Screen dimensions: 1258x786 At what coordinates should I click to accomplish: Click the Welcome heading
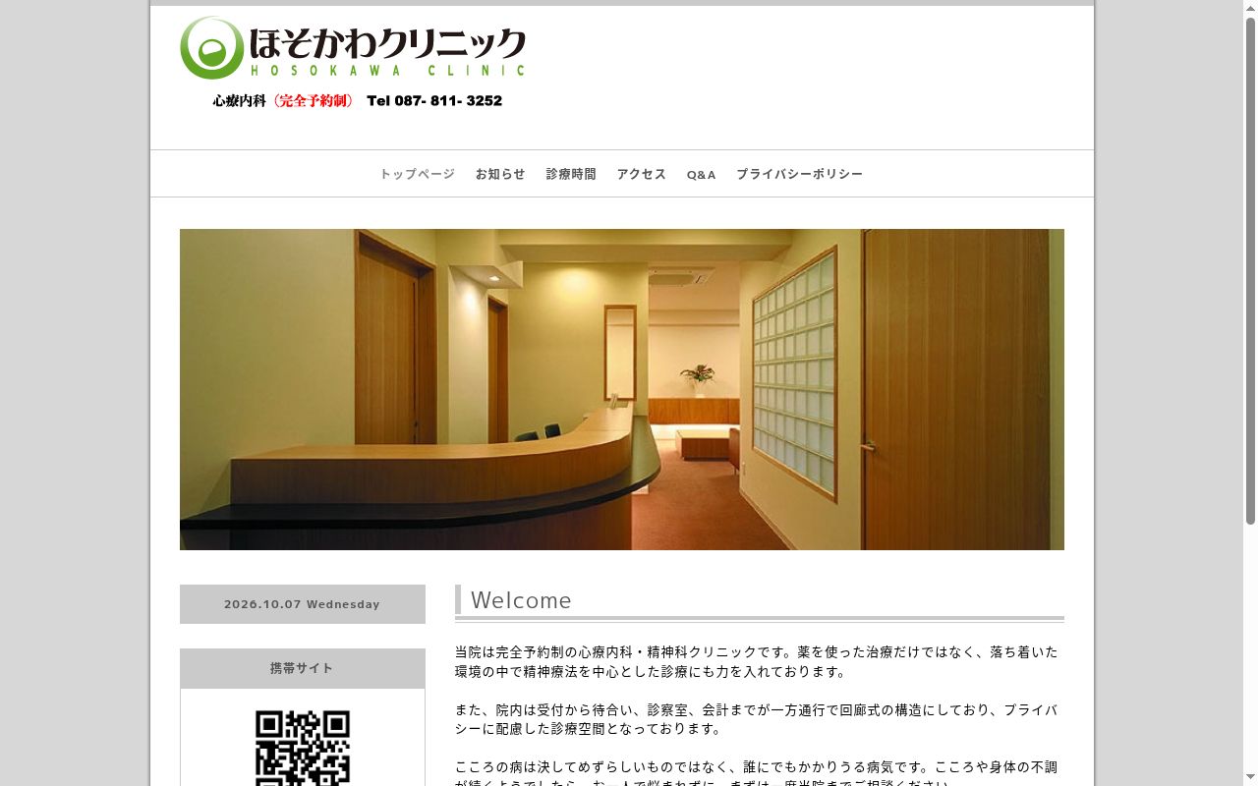click(x=521, y=600)
